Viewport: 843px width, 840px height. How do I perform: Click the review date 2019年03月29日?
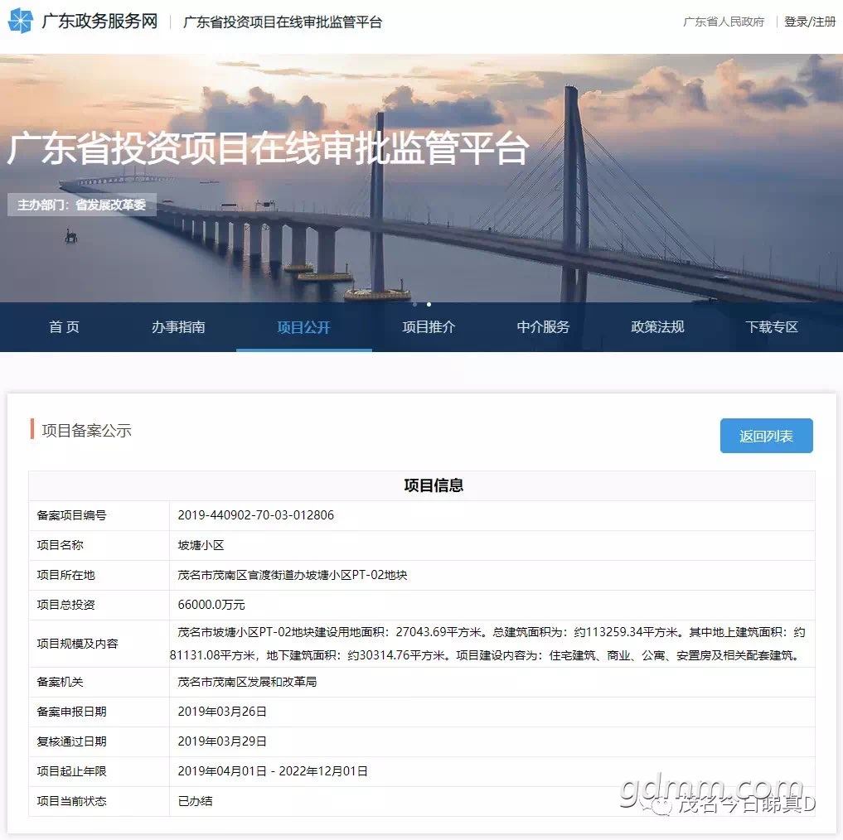point(222,741)
